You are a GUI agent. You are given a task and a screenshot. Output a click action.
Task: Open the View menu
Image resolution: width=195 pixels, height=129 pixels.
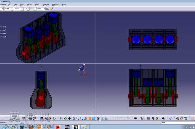click(22, 5)
